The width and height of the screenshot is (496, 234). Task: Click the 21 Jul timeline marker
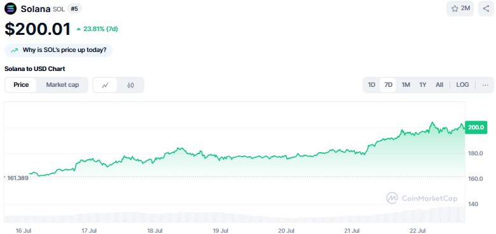(x=352, y=231)
